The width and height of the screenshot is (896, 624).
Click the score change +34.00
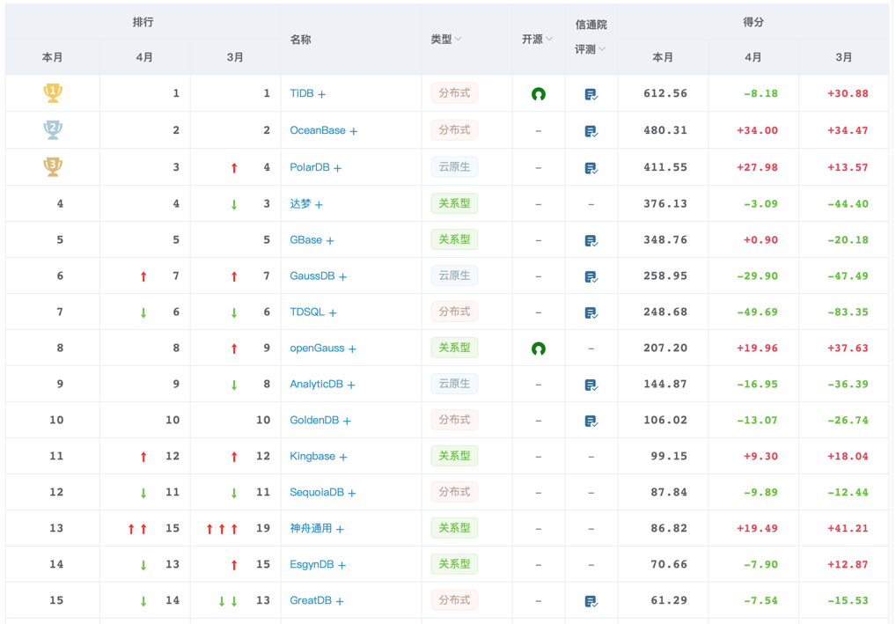[757, 130]
